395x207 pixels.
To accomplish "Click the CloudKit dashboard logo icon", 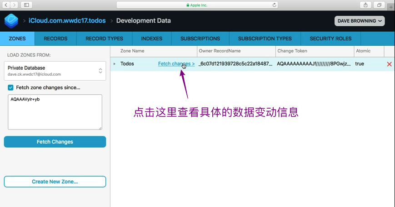I will 11,21.
